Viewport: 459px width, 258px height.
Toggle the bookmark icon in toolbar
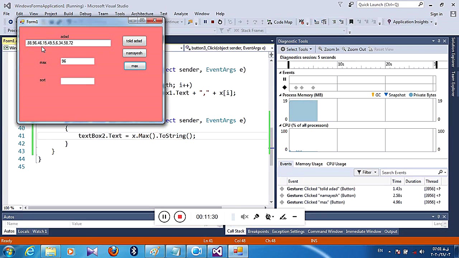(351, 22)
